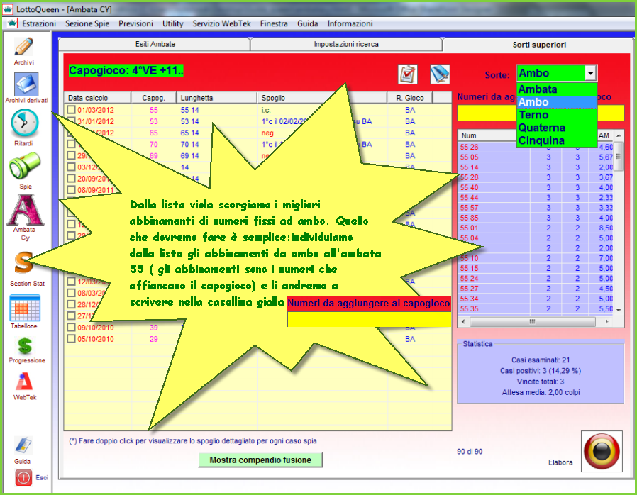Select Quaterna in Sorte list
Viewport: 637px width, 495px height.
click(557, 128)
